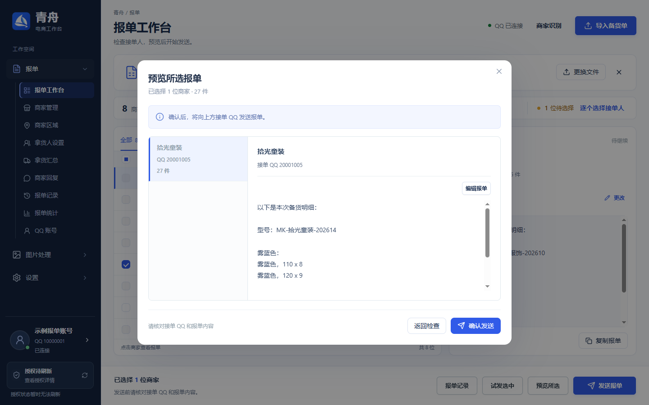This screenshot has width=649, height=405.
Task: Click the background panel's scroll-down arrow
Action: click(x=624, y=322)
